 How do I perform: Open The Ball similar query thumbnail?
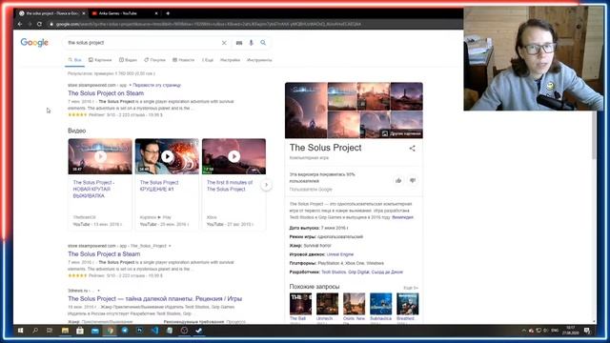click(x=301, y=304)
